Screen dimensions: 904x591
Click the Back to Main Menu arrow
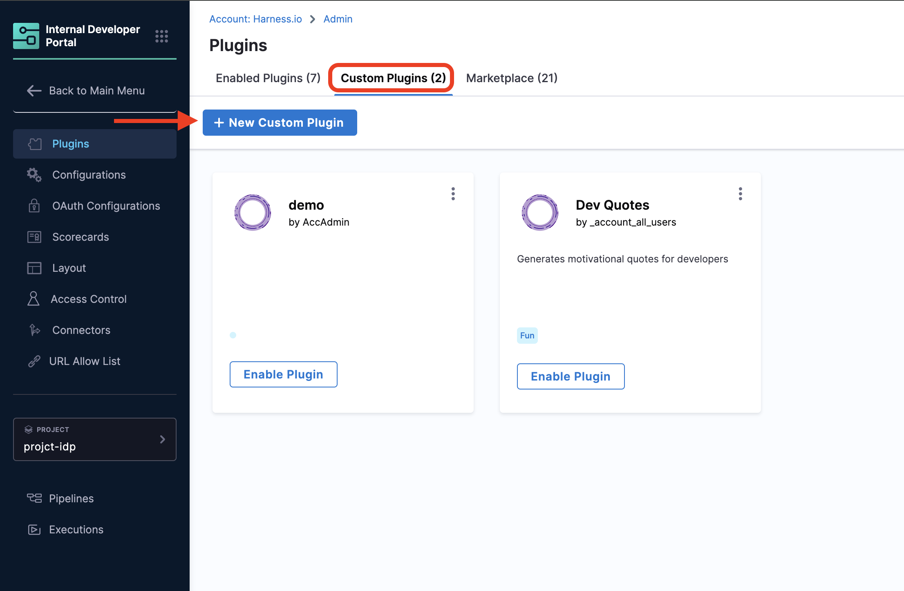click(34, 91)
